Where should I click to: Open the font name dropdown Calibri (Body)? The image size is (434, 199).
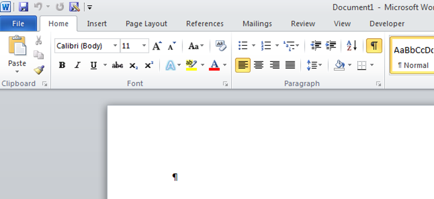(115, 46)
